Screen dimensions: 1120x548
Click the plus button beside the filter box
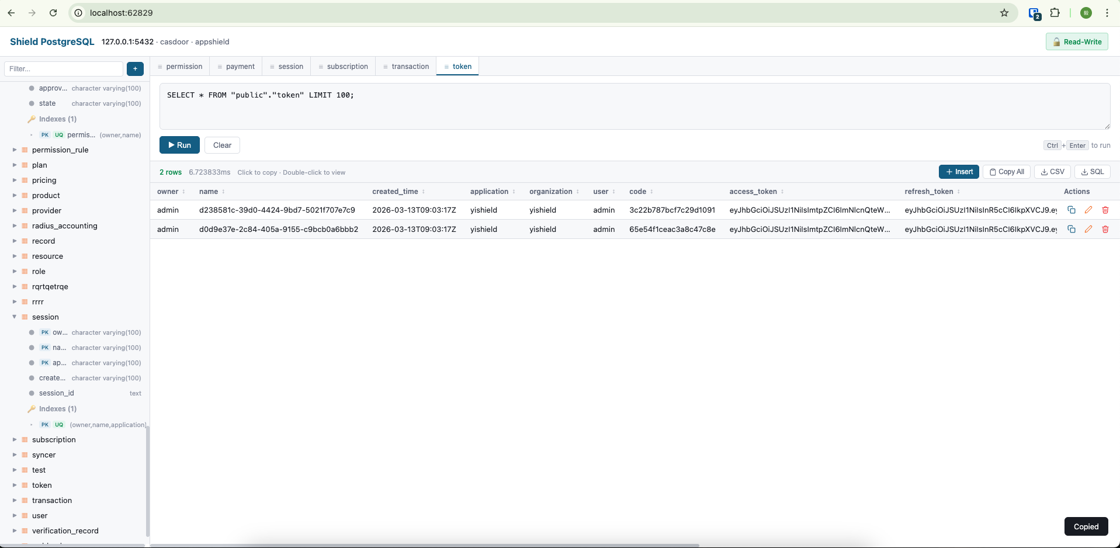tap(135, 69)
